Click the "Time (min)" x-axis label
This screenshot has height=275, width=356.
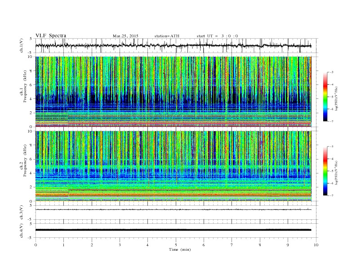180,249
